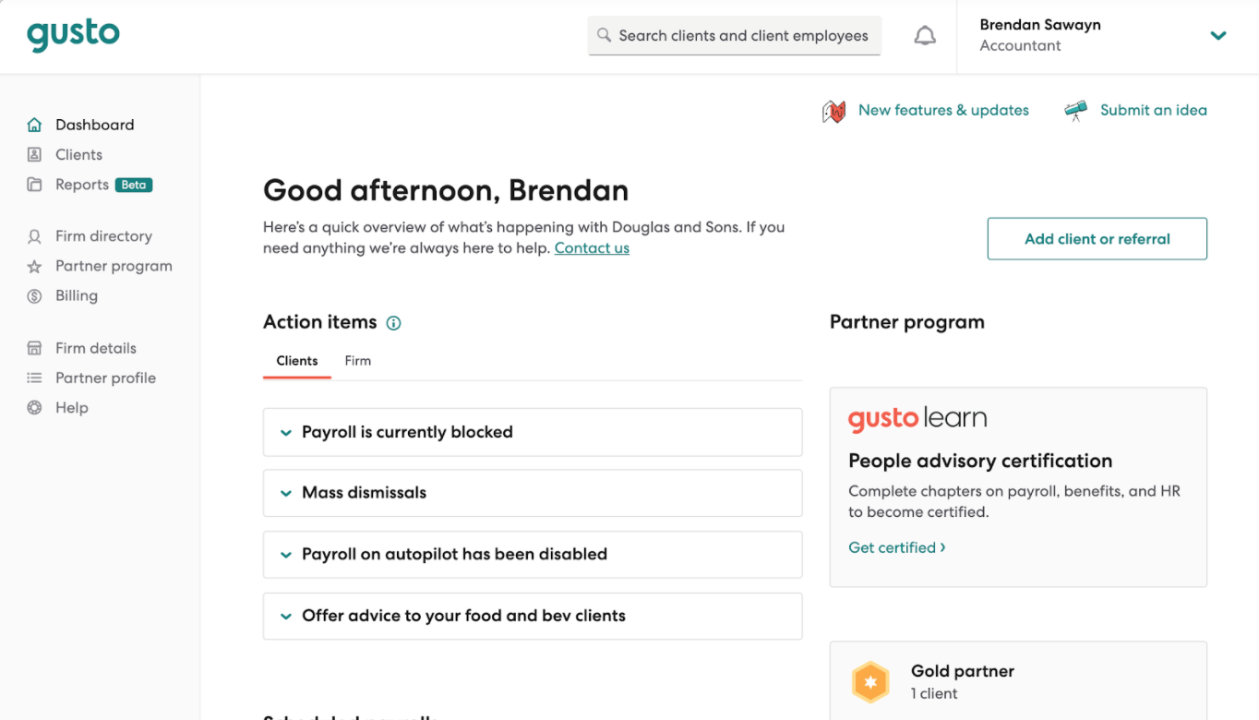Click the Action items info icon
1259x720 pixels.
click(394, 323)
